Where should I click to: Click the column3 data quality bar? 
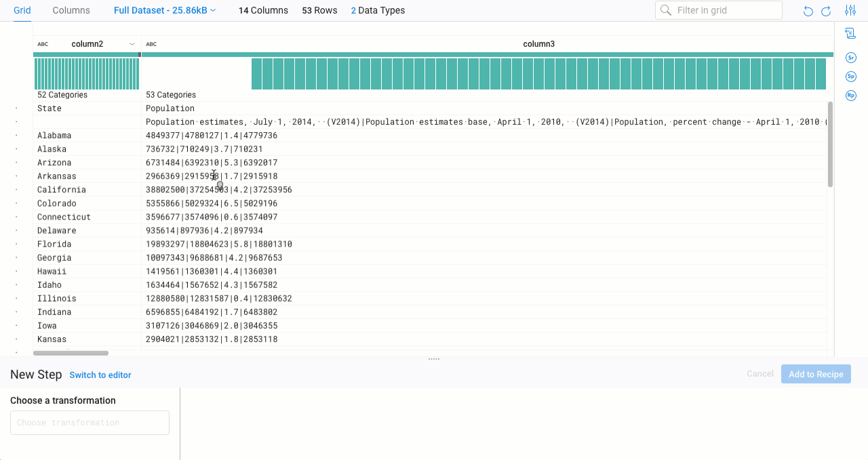click(487, 54)
